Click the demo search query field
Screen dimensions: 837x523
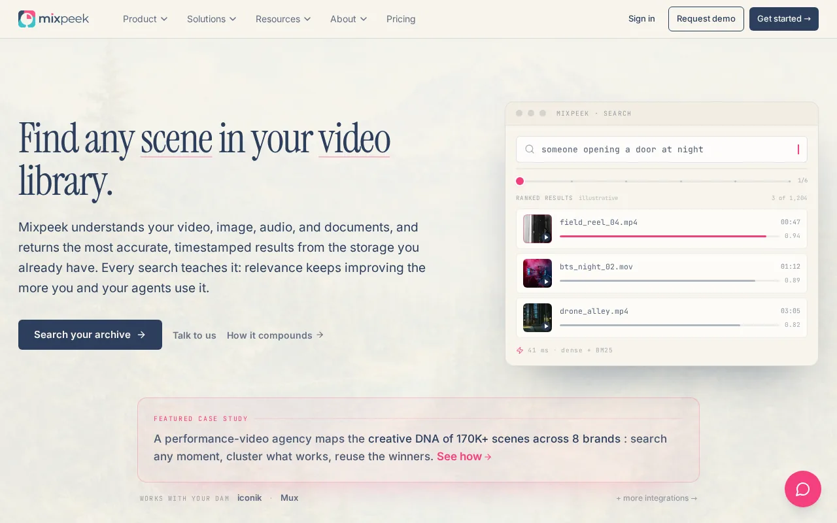[662, 149]
